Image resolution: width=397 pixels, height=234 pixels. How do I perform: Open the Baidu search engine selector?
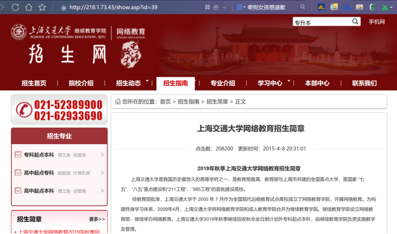[241, 7]
